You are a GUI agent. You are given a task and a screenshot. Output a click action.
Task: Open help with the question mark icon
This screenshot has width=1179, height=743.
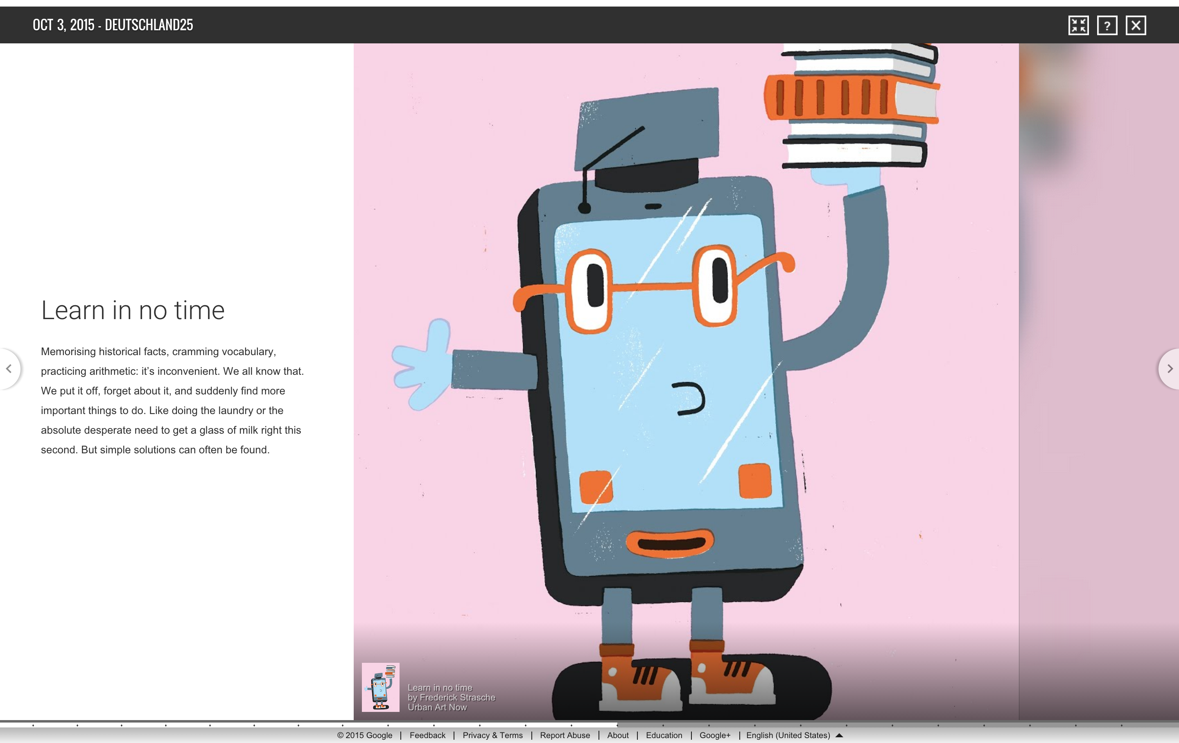pos(1107,25)
